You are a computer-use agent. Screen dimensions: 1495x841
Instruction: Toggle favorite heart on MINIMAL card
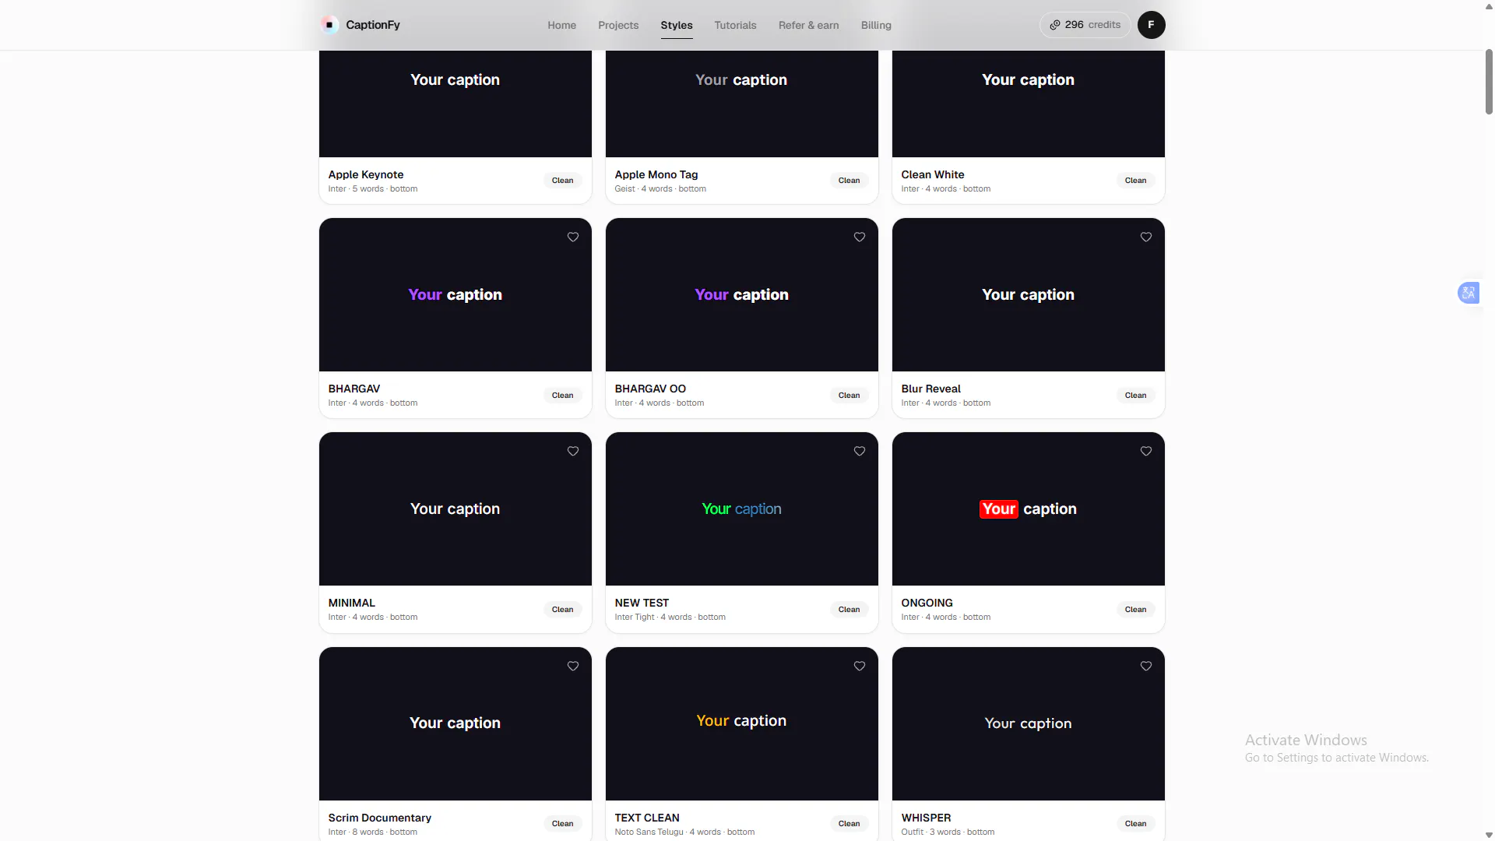[x=573, y=451]
